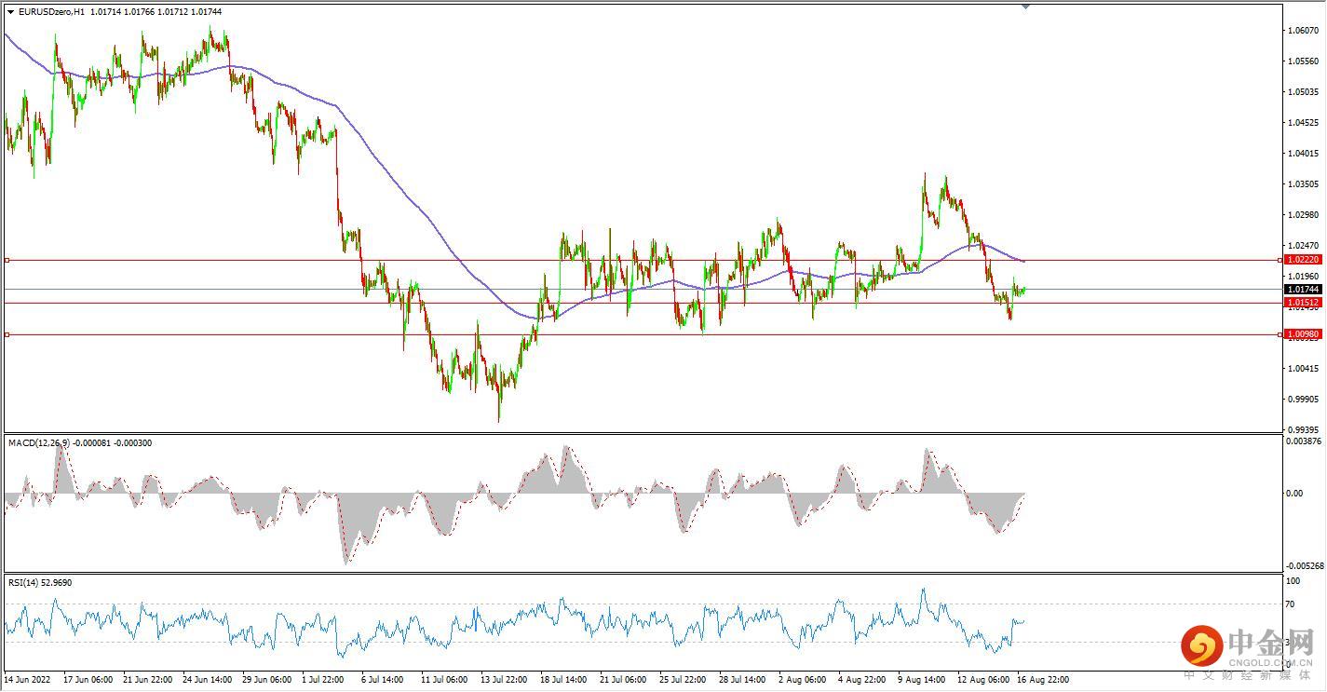
Task: Click the RSI 100 scale value
Action: coord(1293,581)
